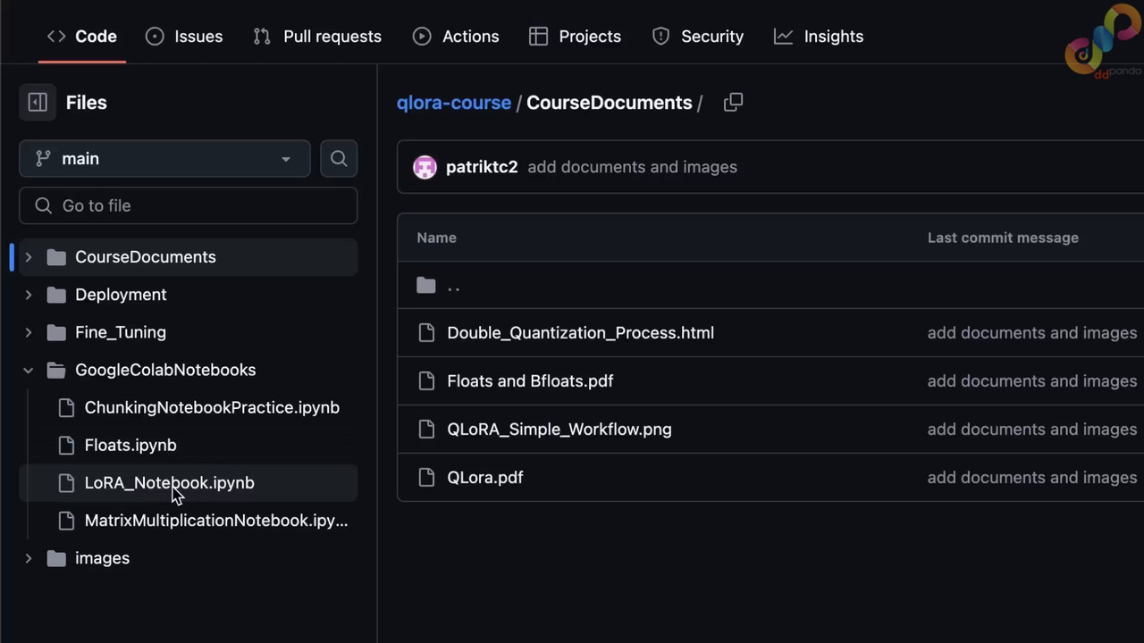Open QLora.pdf file
The width and height of the screenshot is (1144, 643).
tap(485, 478)
